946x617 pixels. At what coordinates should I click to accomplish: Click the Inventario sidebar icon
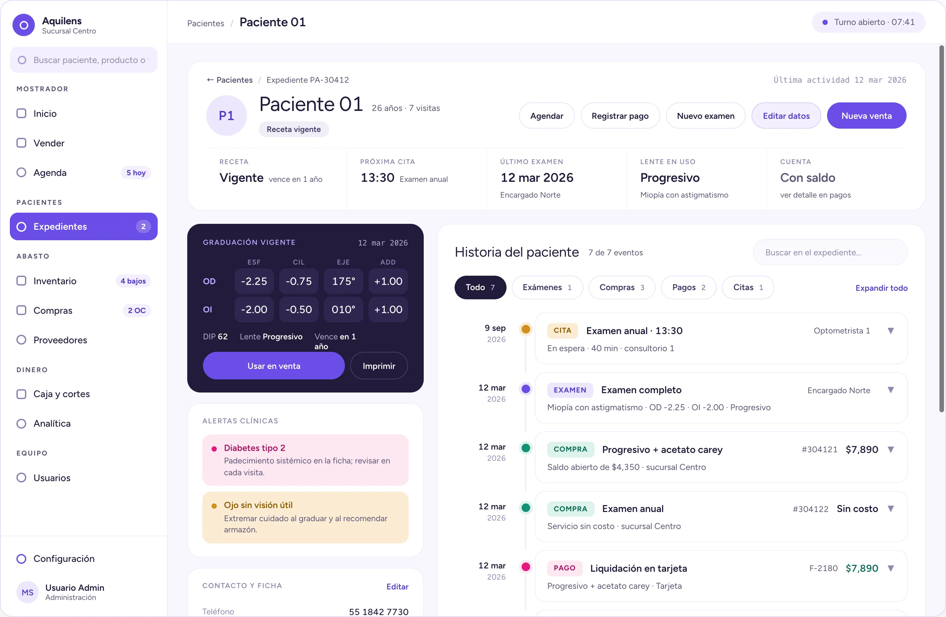click(21, 281)
